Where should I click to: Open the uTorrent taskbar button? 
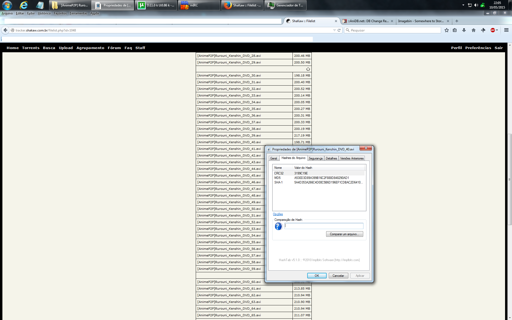pos(156,5)
